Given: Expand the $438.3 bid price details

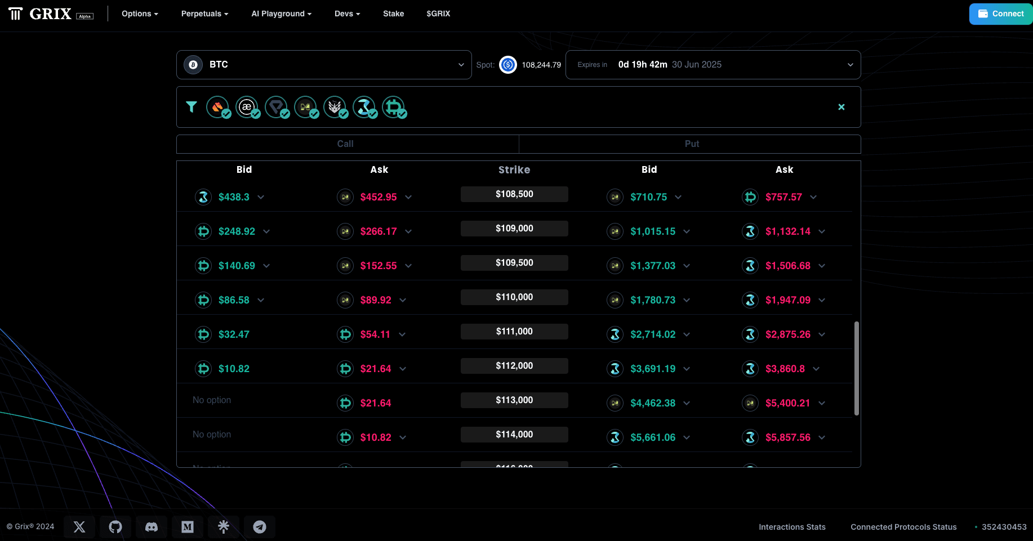Looking at the screenshot, I should click(x=261, y=197).
